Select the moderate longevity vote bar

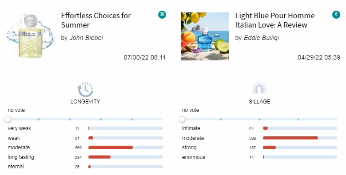(x=126, y=147)
